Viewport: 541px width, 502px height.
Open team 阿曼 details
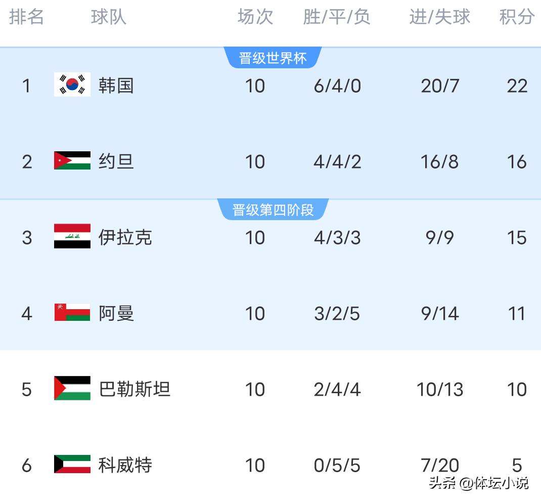click(x=116, y=313)
